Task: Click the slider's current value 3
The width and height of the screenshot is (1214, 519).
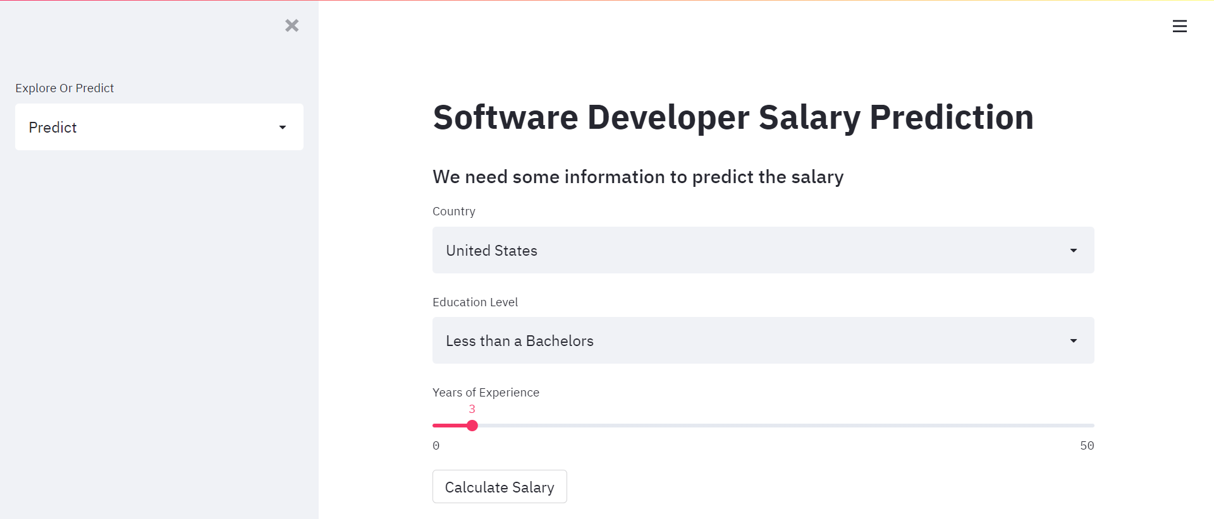Action: pyautogui.click(x=472, y=409)
